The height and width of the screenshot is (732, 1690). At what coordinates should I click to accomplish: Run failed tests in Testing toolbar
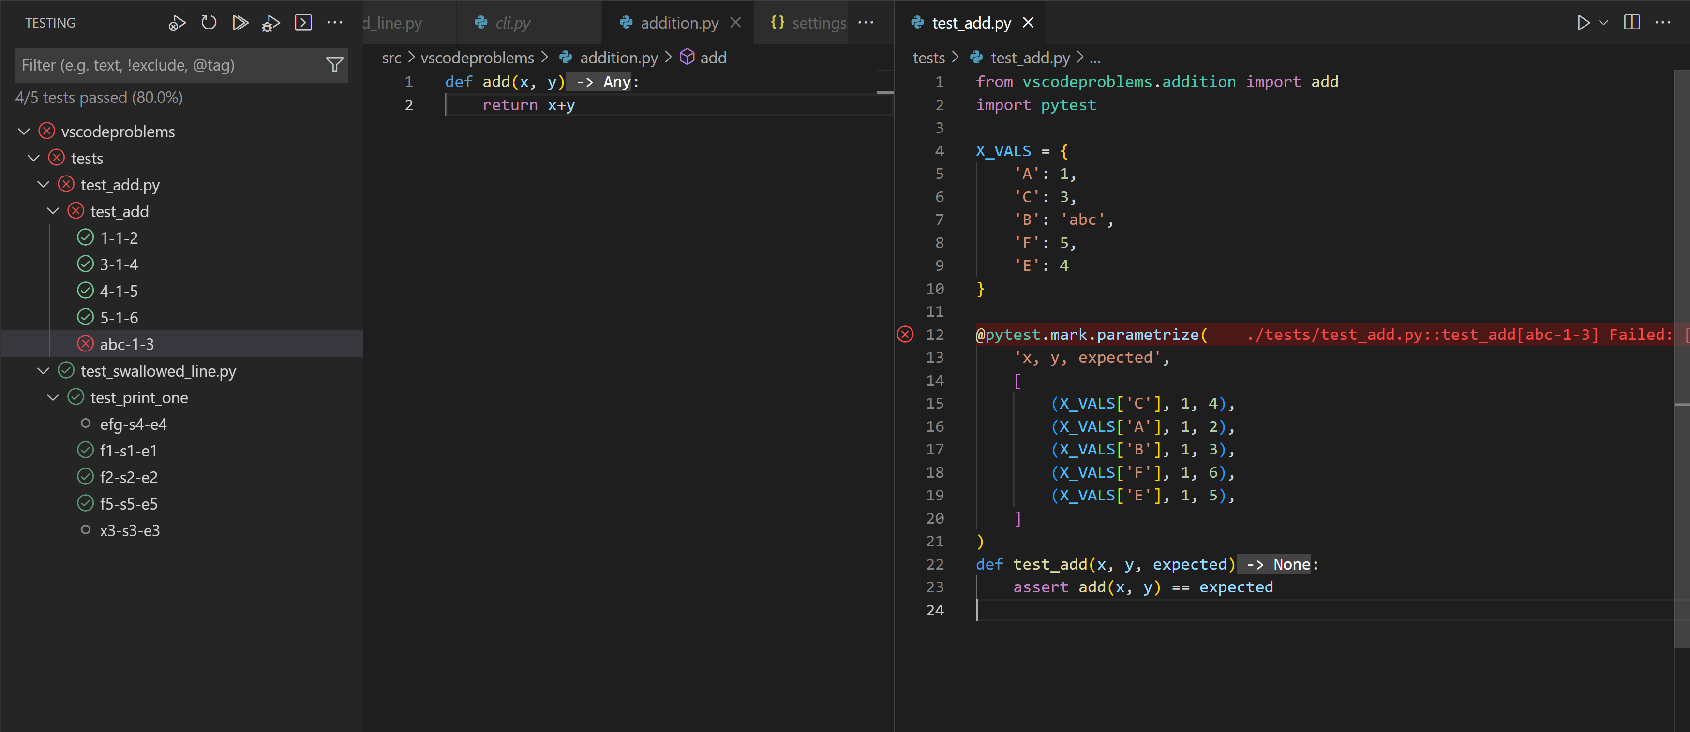click(177, 23)
